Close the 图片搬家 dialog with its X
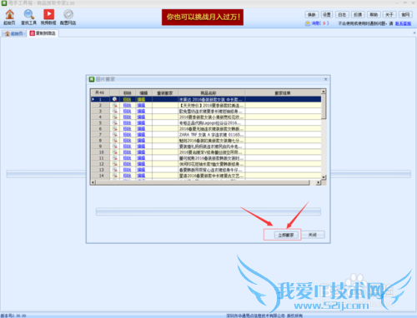Image resolution: width=417 pixels, height=318 pixels. pyautogui.click(x=325, y=79)
